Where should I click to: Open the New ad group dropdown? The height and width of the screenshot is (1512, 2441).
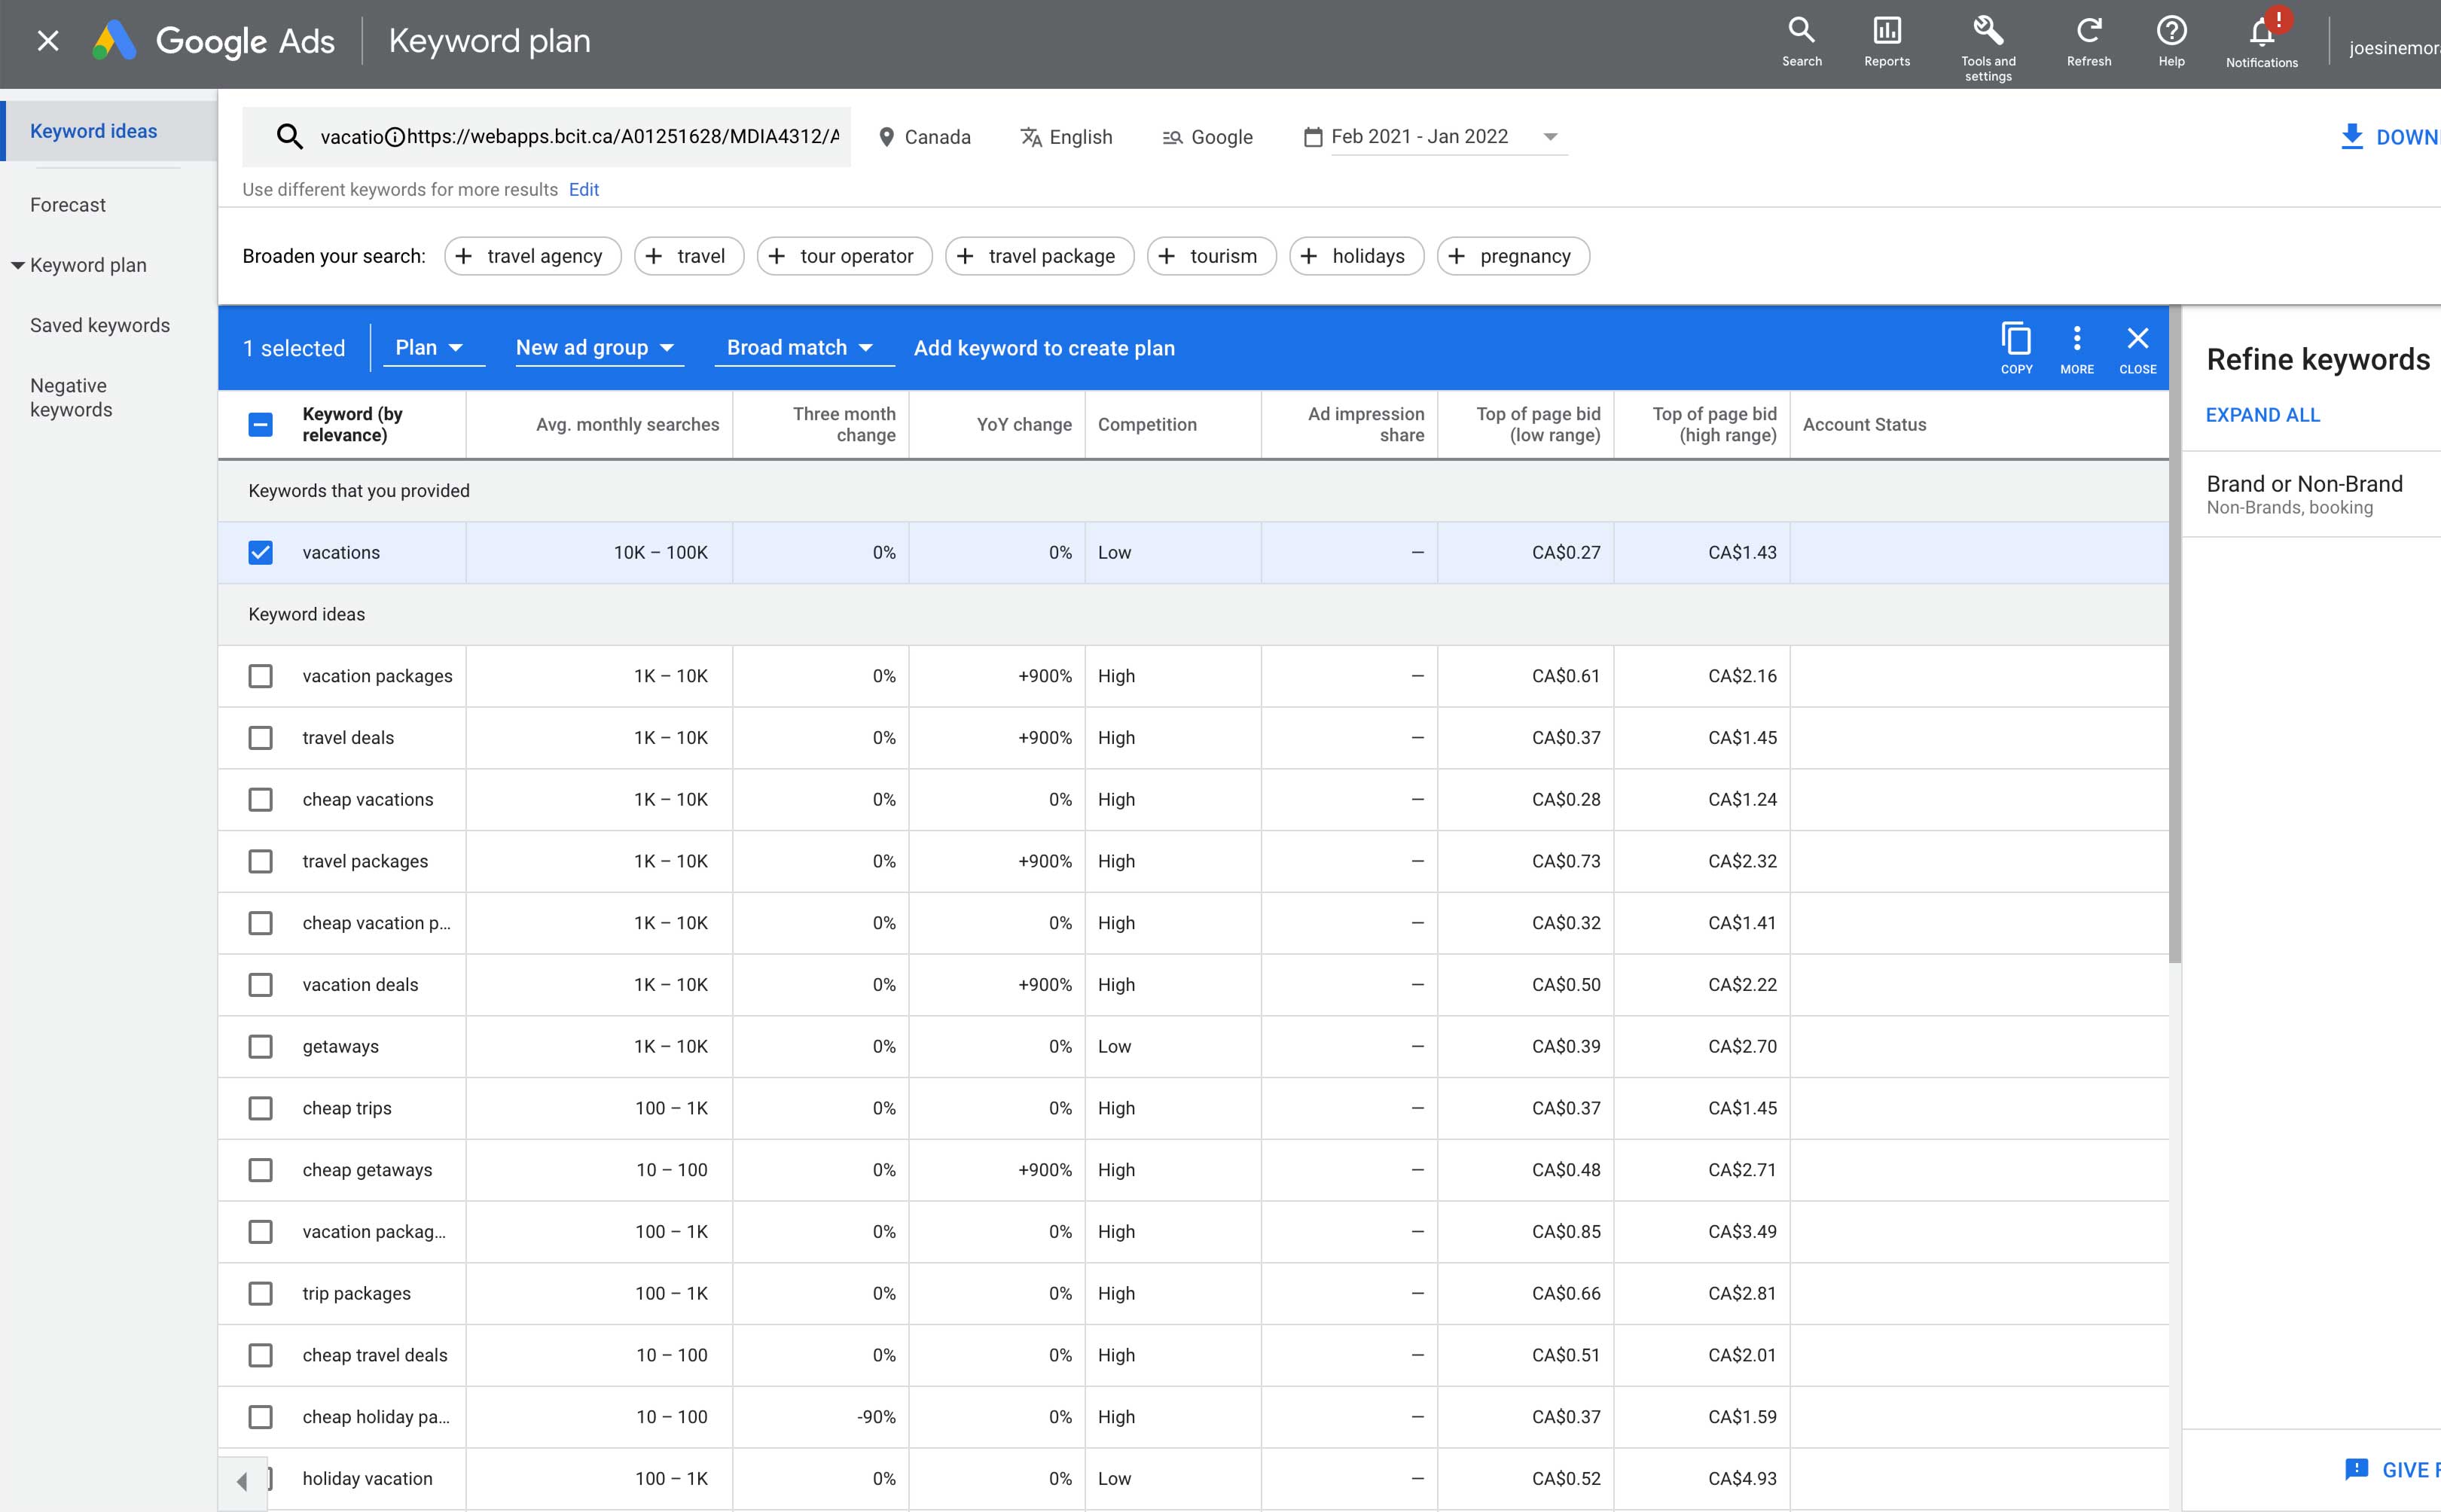point(597,348)
